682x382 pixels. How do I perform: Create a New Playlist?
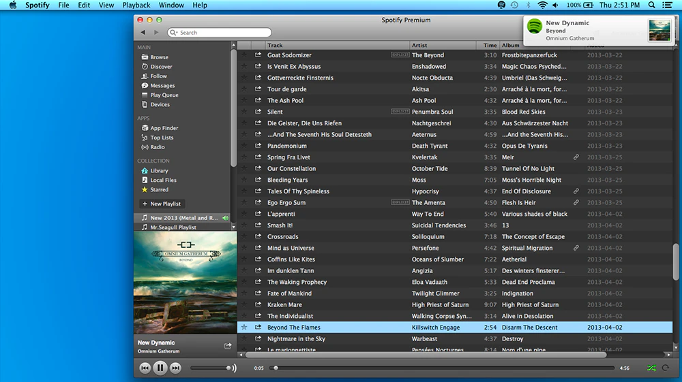tap(162, 204)
